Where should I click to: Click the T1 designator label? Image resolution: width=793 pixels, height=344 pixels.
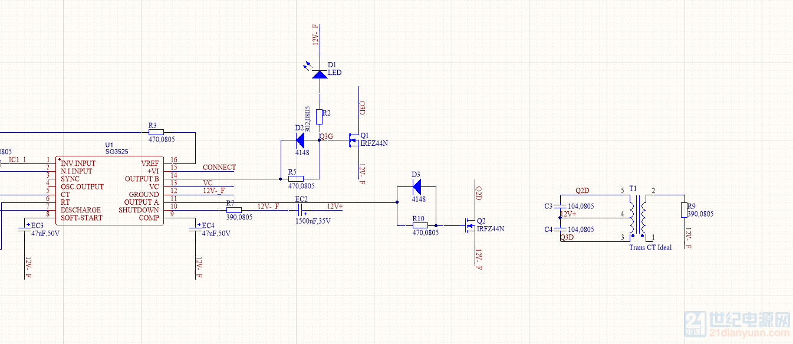pos(633,188)
